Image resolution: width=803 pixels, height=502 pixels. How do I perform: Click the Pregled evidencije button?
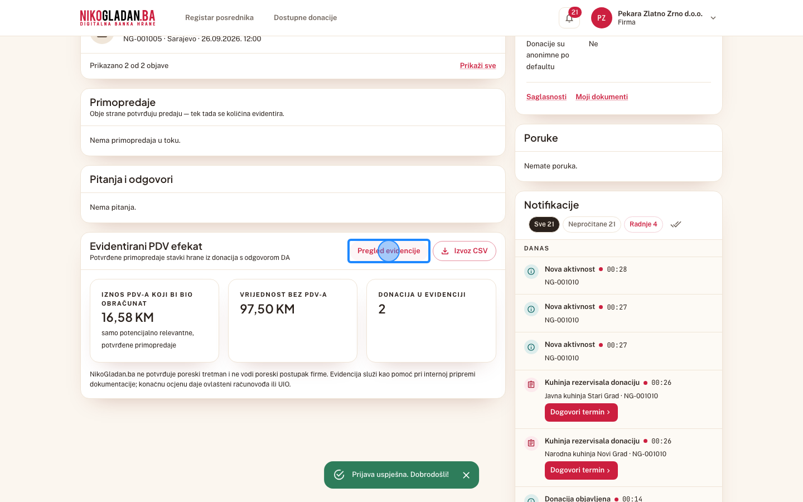tap(389, 251)
